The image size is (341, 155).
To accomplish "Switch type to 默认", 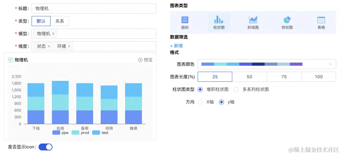I will click(x=41, y=21).
